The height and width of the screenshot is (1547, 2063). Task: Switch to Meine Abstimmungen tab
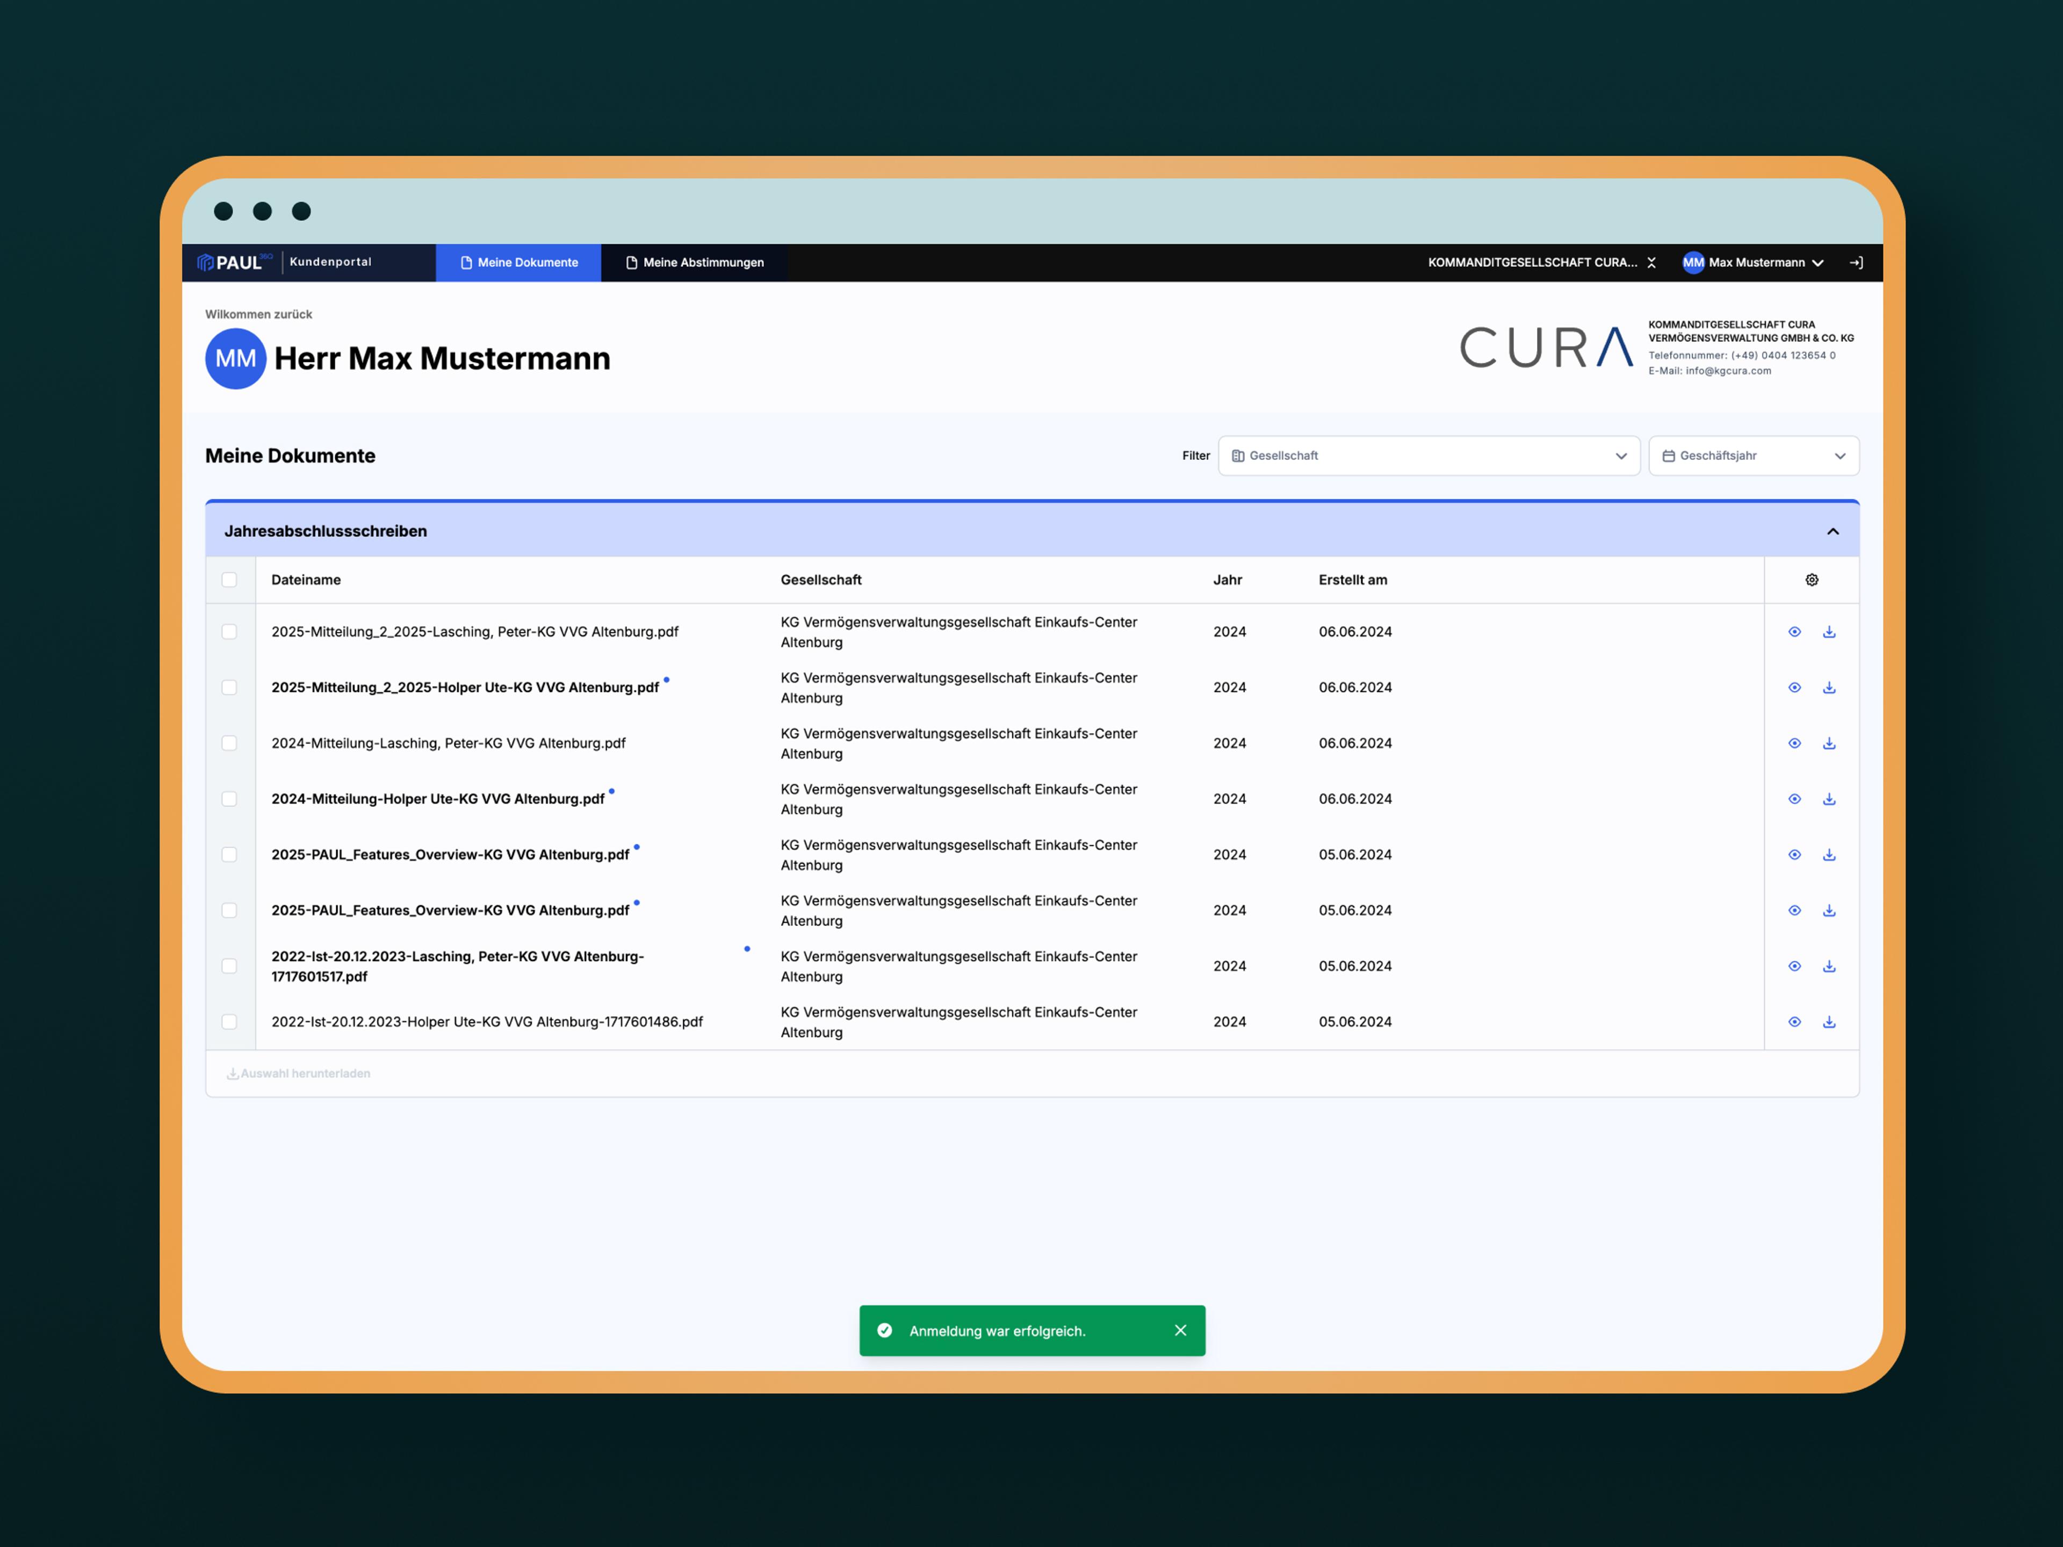click(695, 263)
